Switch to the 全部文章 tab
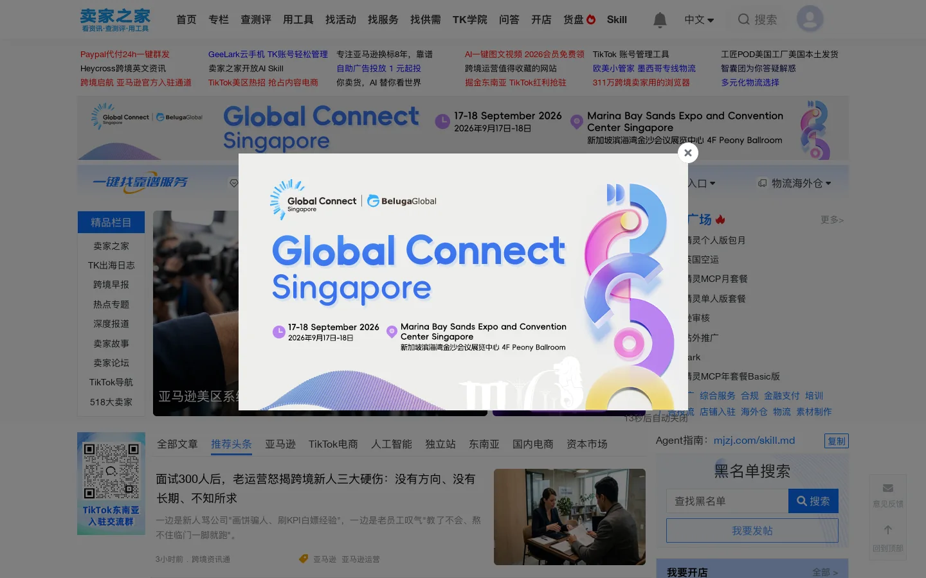 coord(177,444)
